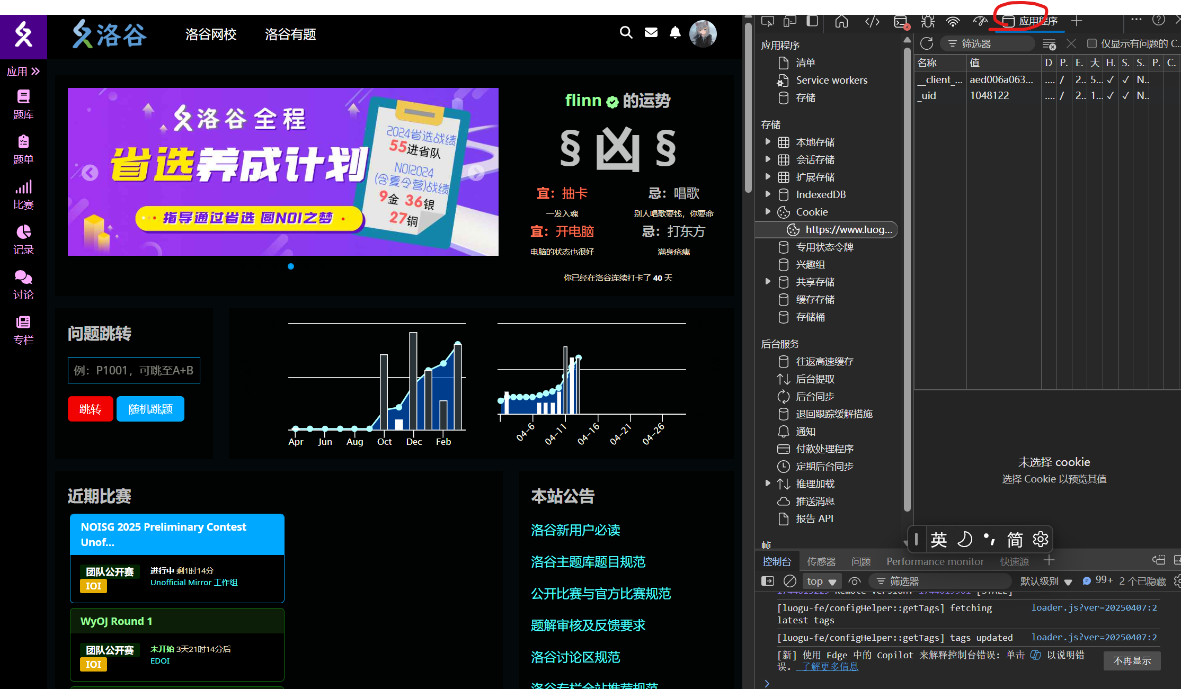Open the Service workers item
The image size is (1181, 689).
831,80
